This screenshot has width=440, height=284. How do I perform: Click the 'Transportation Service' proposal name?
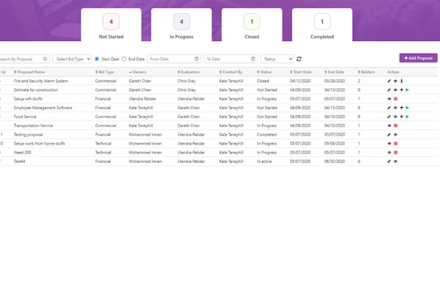33,125
